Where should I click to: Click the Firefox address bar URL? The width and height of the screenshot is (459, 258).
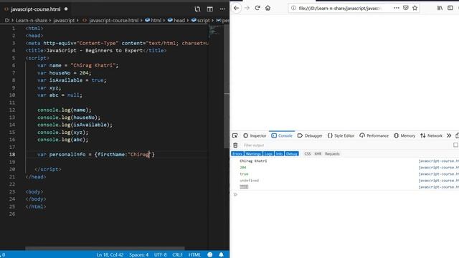tap(339, 8)
